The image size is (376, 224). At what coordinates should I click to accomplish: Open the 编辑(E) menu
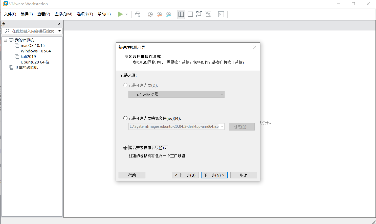pyautogui.click(x=27, y=14)
